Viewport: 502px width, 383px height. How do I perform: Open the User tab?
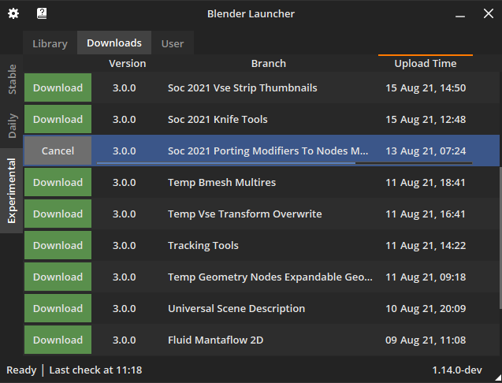tap(173, 43)
